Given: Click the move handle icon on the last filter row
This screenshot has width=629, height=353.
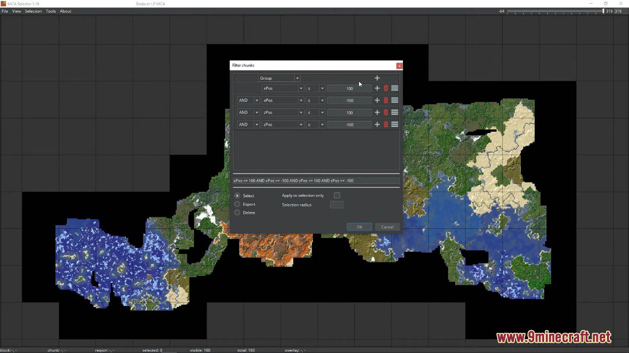Looking at the screenshot, I should 394,124.
